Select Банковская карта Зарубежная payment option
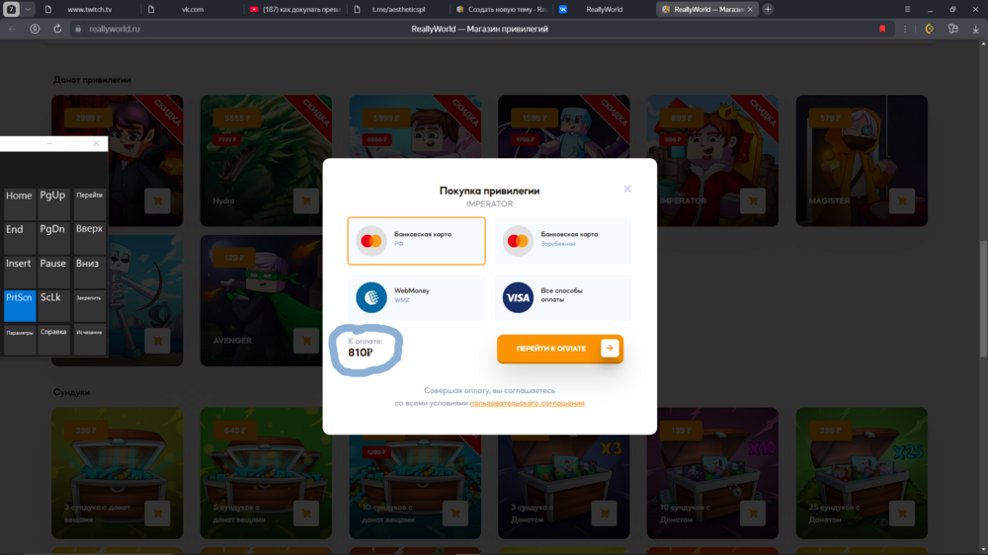Screen dimensions: 988x555 point(563,241)
